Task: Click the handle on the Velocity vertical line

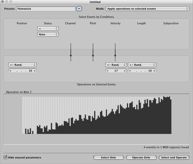Action: (x=115, y=55)
